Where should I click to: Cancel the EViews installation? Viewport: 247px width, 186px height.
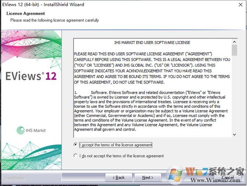228,177
